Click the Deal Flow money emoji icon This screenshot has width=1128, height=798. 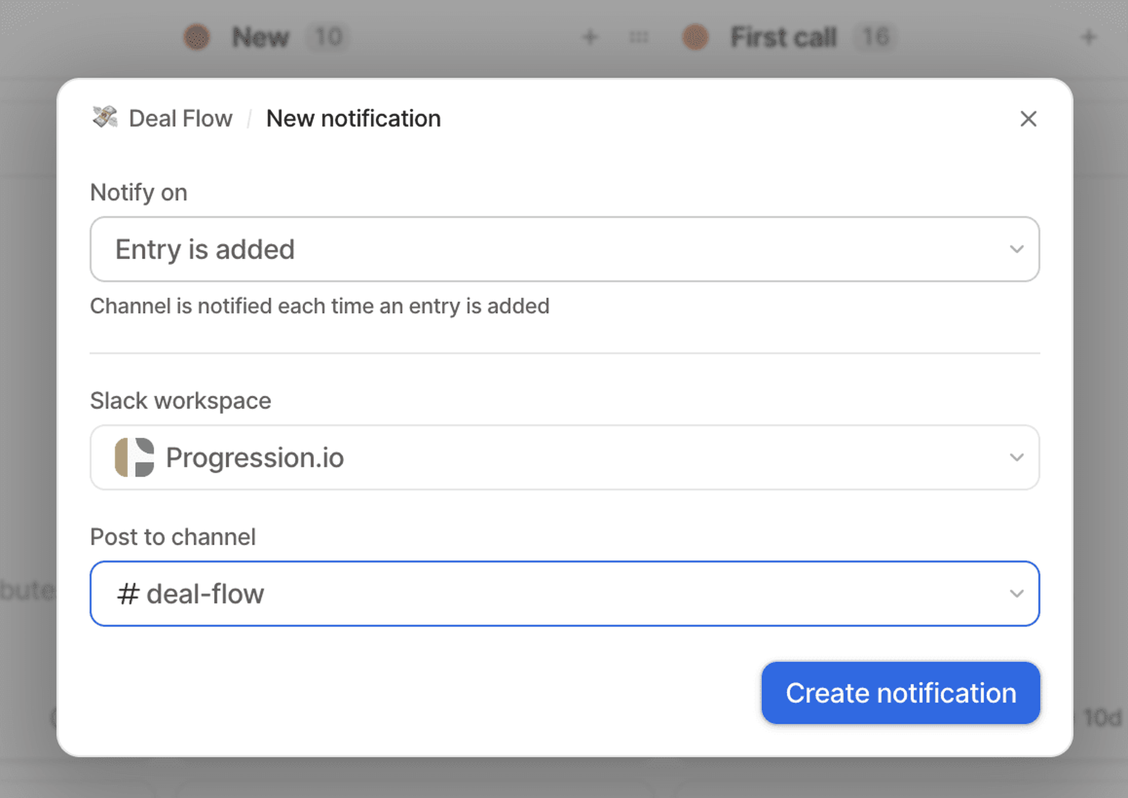(x=105, y=117)
